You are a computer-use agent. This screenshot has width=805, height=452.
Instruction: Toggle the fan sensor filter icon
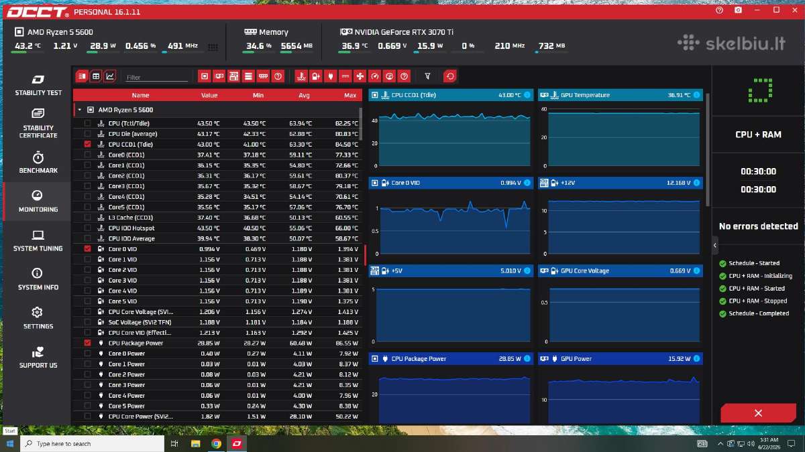tap(360, 76)
